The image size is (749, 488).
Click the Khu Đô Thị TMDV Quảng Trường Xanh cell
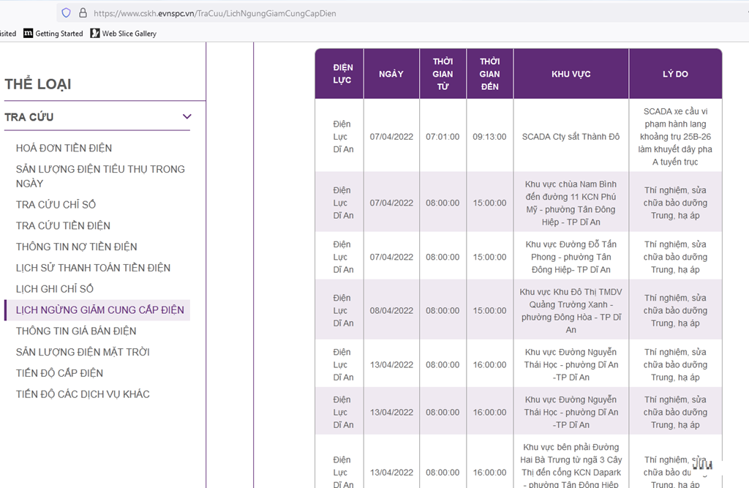click(571, 310)
